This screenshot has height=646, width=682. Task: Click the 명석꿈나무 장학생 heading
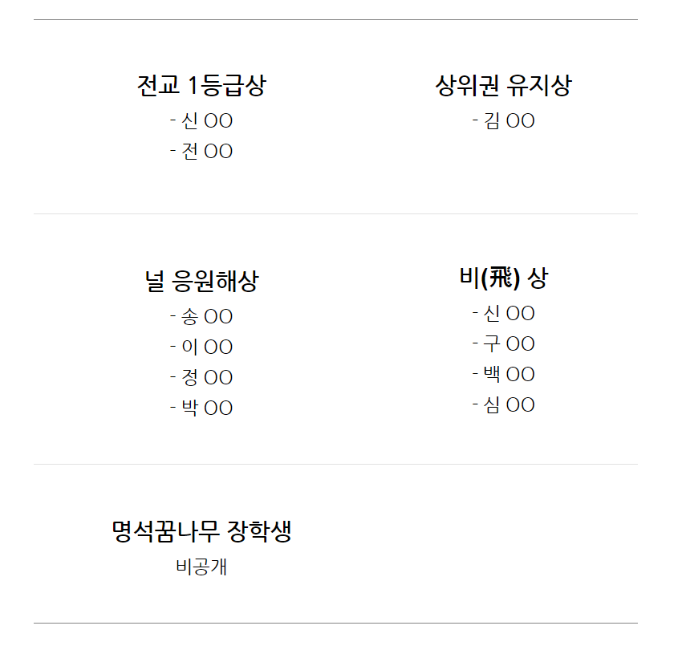tap(201, 531)
